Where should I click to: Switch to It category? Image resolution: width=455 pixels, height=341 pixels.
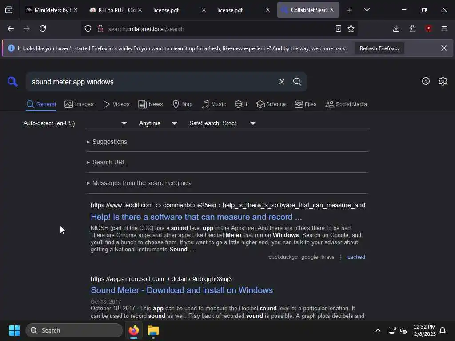click(241, 104)
